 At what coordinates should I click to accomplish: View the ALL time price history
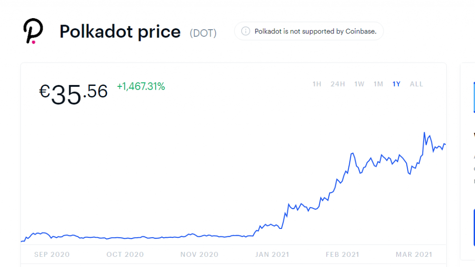(417, 84)
